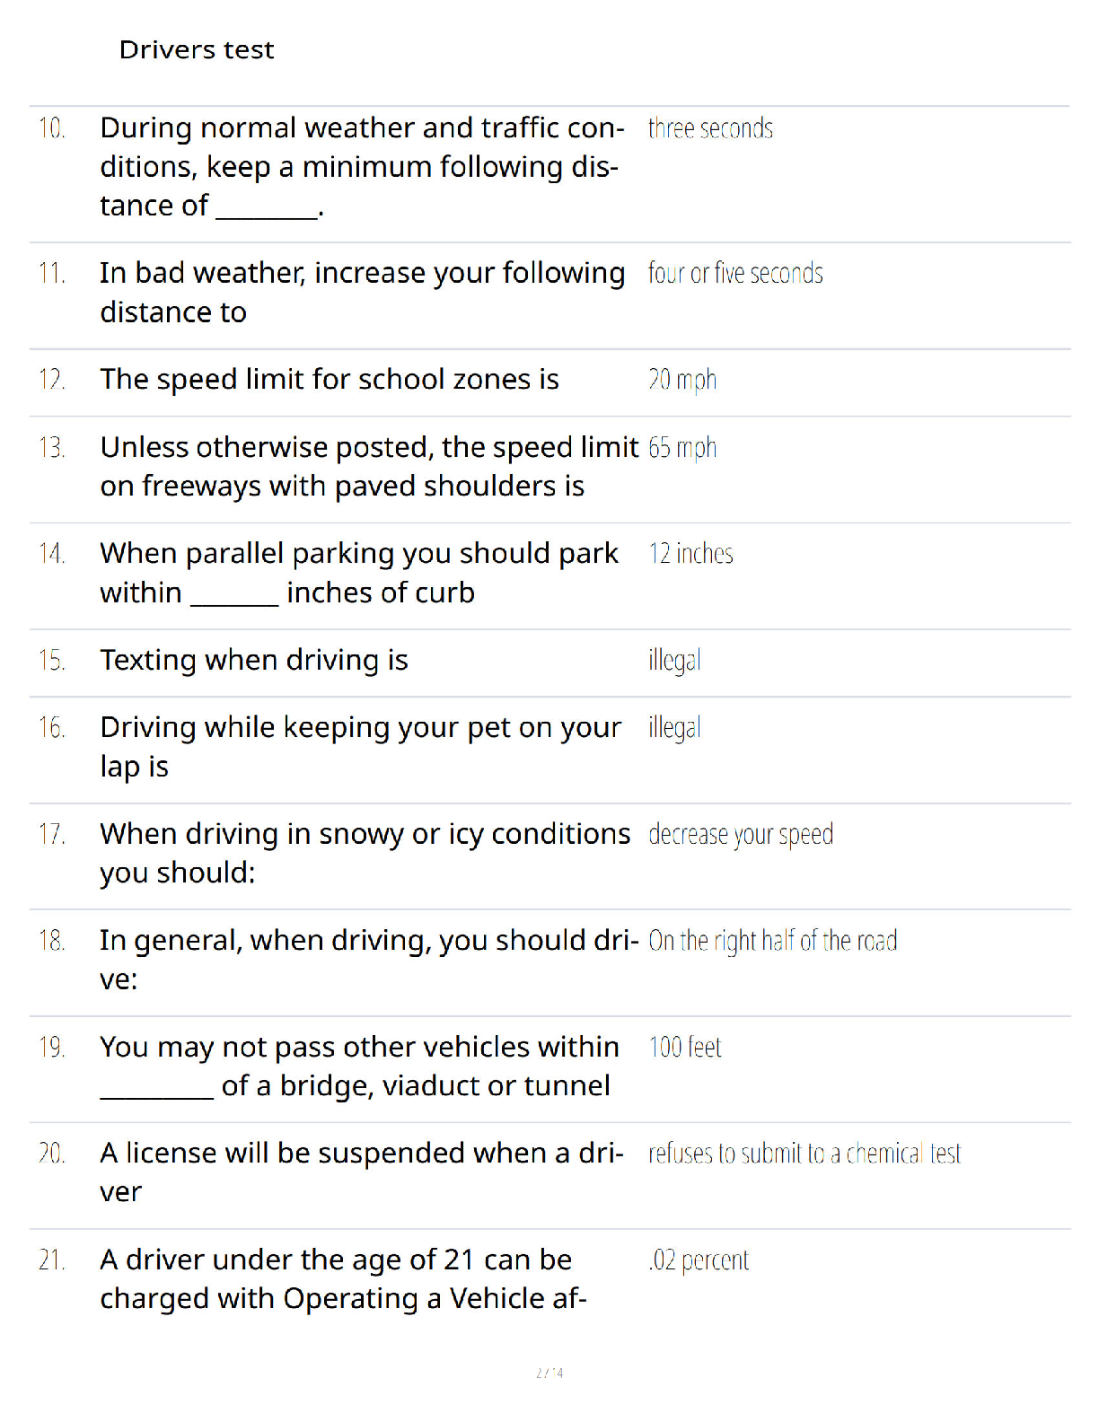Select 'Texting when driving is' question
The image size is (1099, 1422).
pos(254,661)
